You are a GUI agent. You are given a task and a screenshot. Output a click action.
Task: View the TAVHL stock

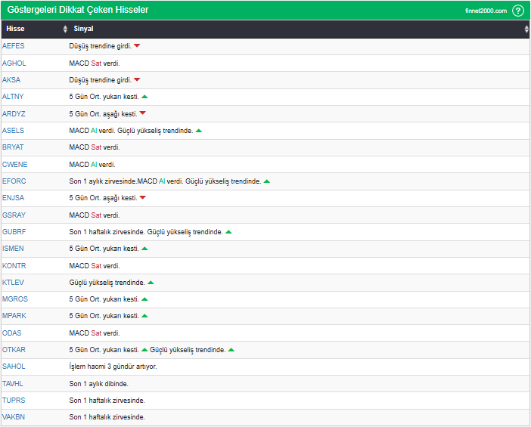pos(13,384)
